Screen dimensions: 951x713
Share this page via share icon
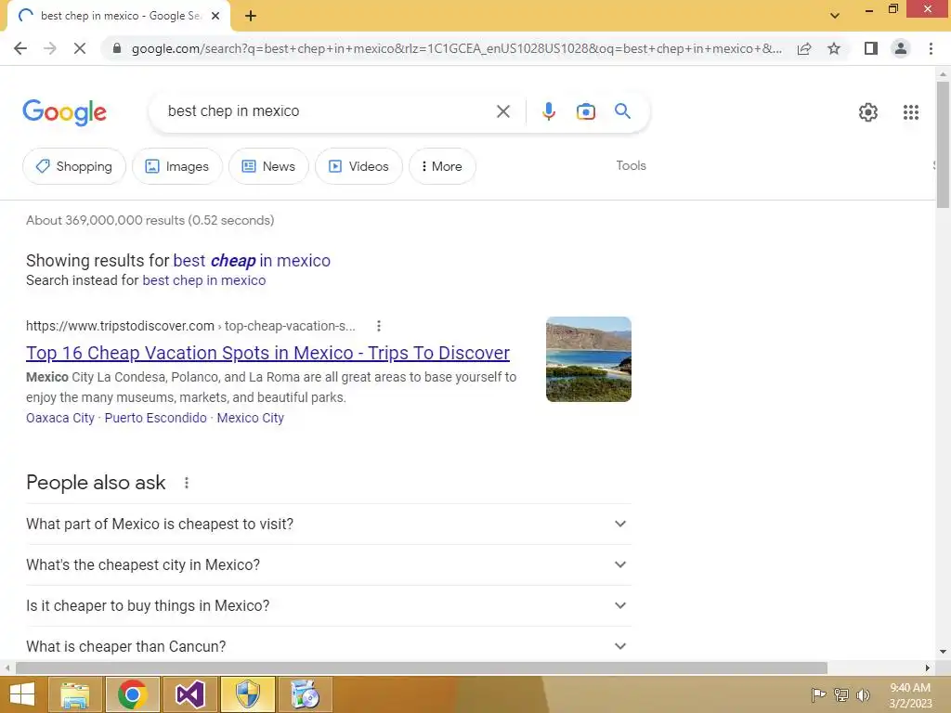(804, 48)
